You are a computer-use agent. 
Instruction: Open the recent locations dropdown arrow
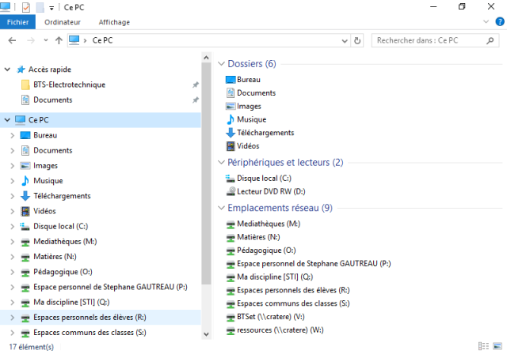pos(46,40)
